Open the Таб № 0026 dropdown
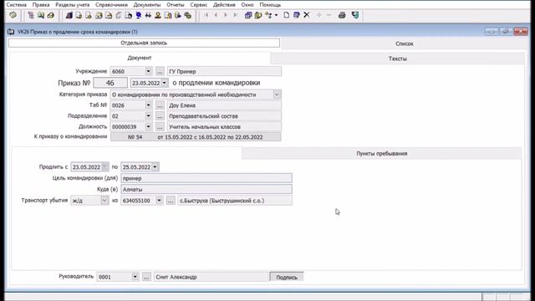Image resolution: width=535 pixels, height=301 pixels. (148, 105)
